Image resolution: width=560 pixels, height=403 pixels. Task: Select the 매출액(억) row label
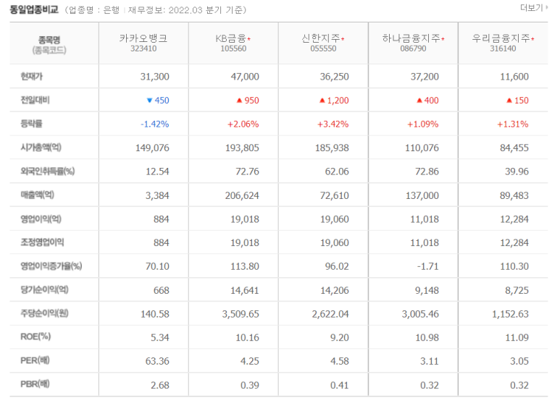38,195
